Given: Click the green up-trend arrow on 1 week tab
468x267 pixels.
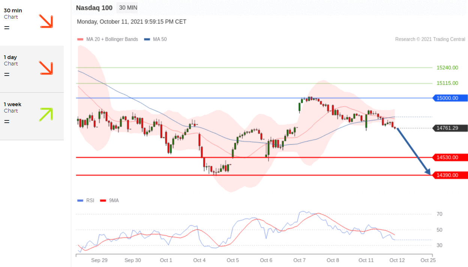Looking at the screenshot, I should pos(46,114).
